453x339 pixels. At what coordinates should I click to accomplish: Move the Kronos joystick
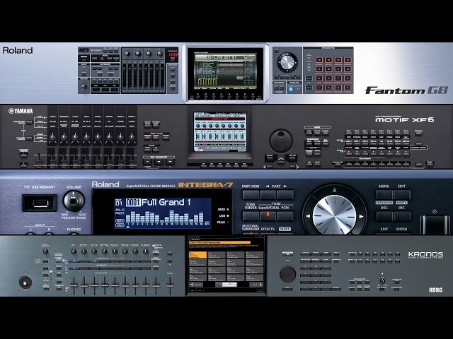pyautogui.click(x=25, y=282)
